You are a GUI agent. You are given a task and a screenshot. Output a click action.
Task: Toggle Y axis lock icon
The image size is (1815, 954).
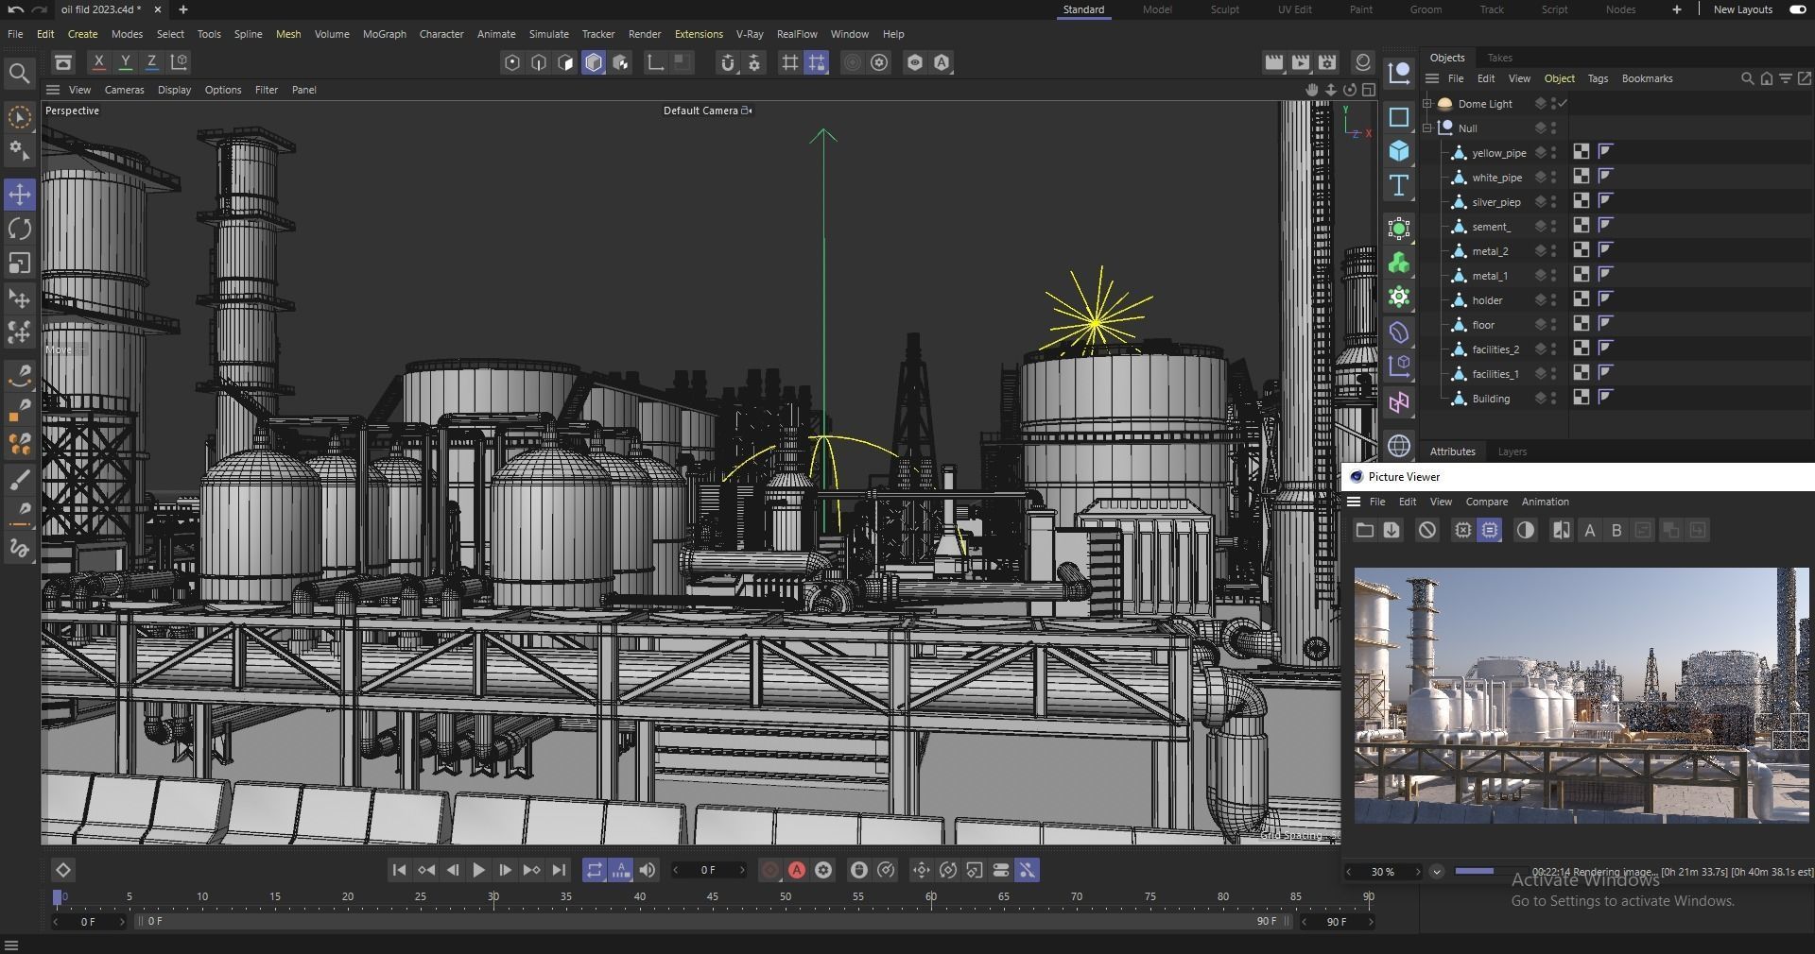(125, 62)
